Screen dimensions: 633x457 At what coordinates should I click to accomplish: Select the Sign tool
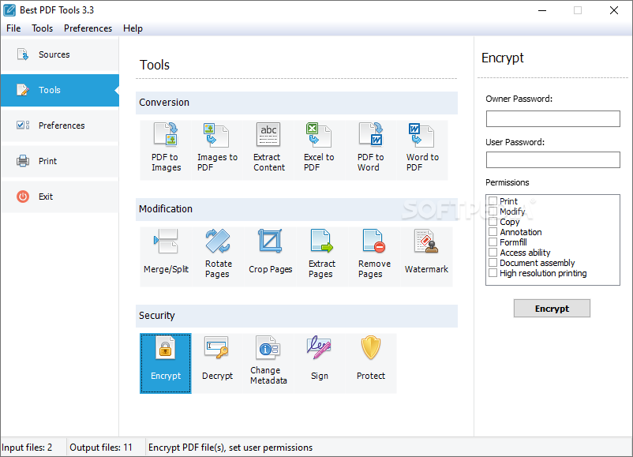(x=320, y=363)
